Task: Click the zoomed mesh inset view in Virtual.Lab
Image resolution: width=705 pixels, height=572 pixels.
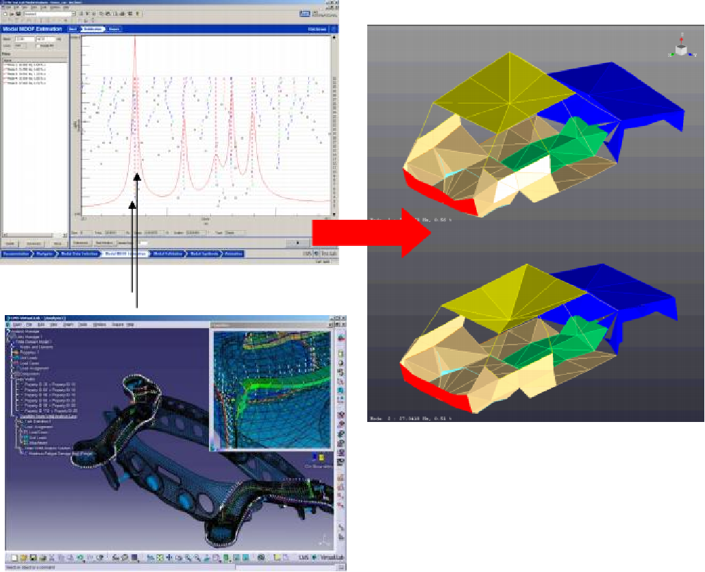Action: coord(272,390)
